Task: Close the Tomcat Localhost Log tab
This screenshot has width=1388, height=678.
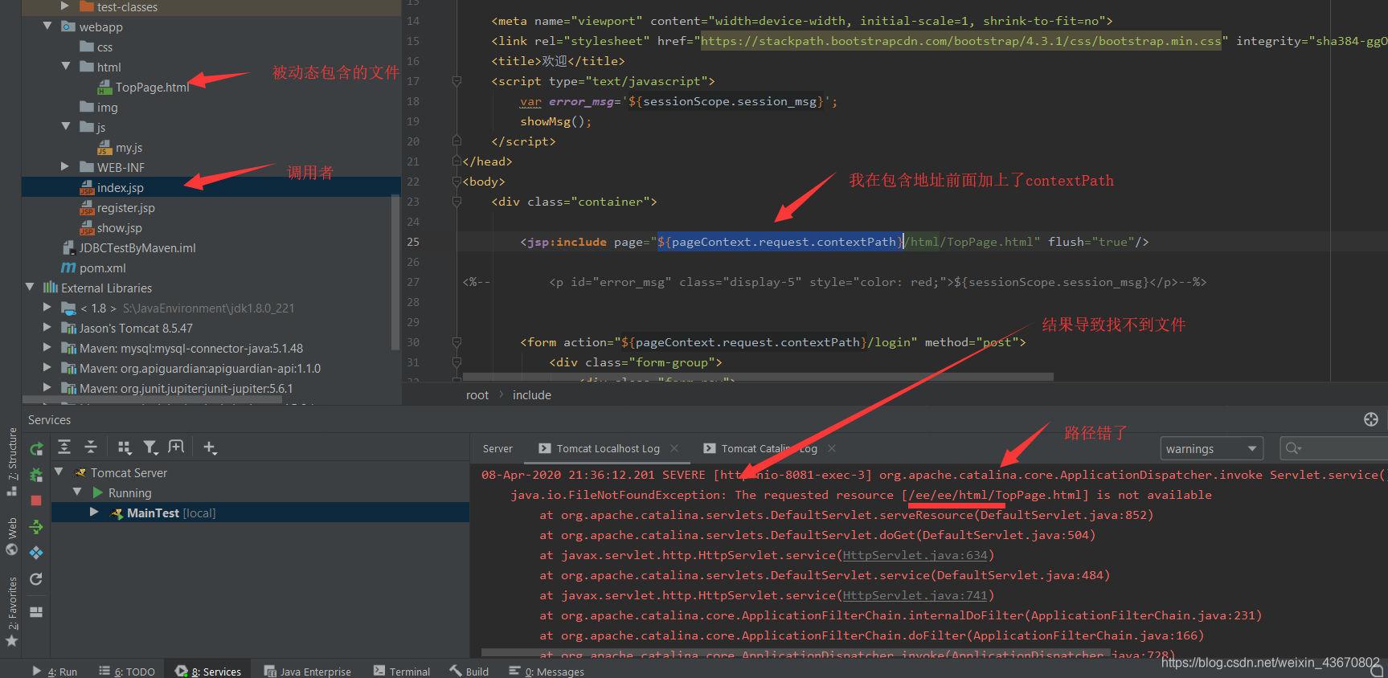Action: (x=674, y=448)
